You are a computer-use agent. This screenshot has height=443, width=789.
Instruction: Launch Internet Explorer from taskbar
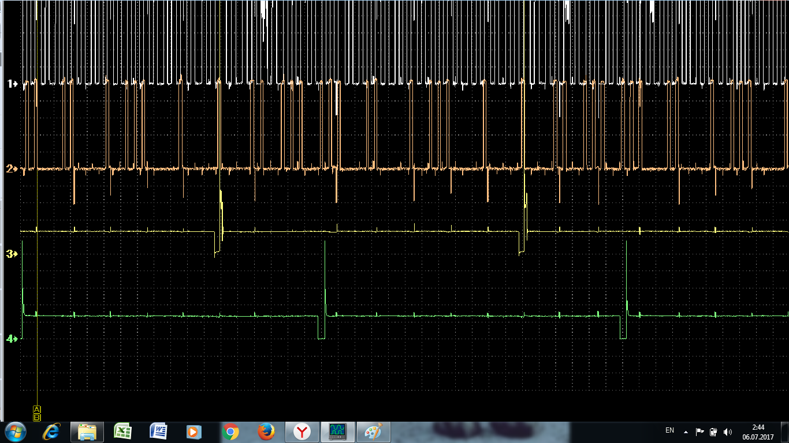coord(52,431)
